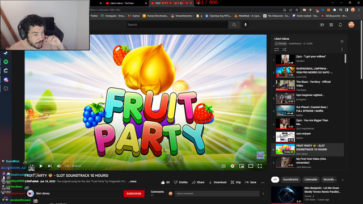Run search with magnifier button
The height and width of the screenshot is (204, 363).
234,24
